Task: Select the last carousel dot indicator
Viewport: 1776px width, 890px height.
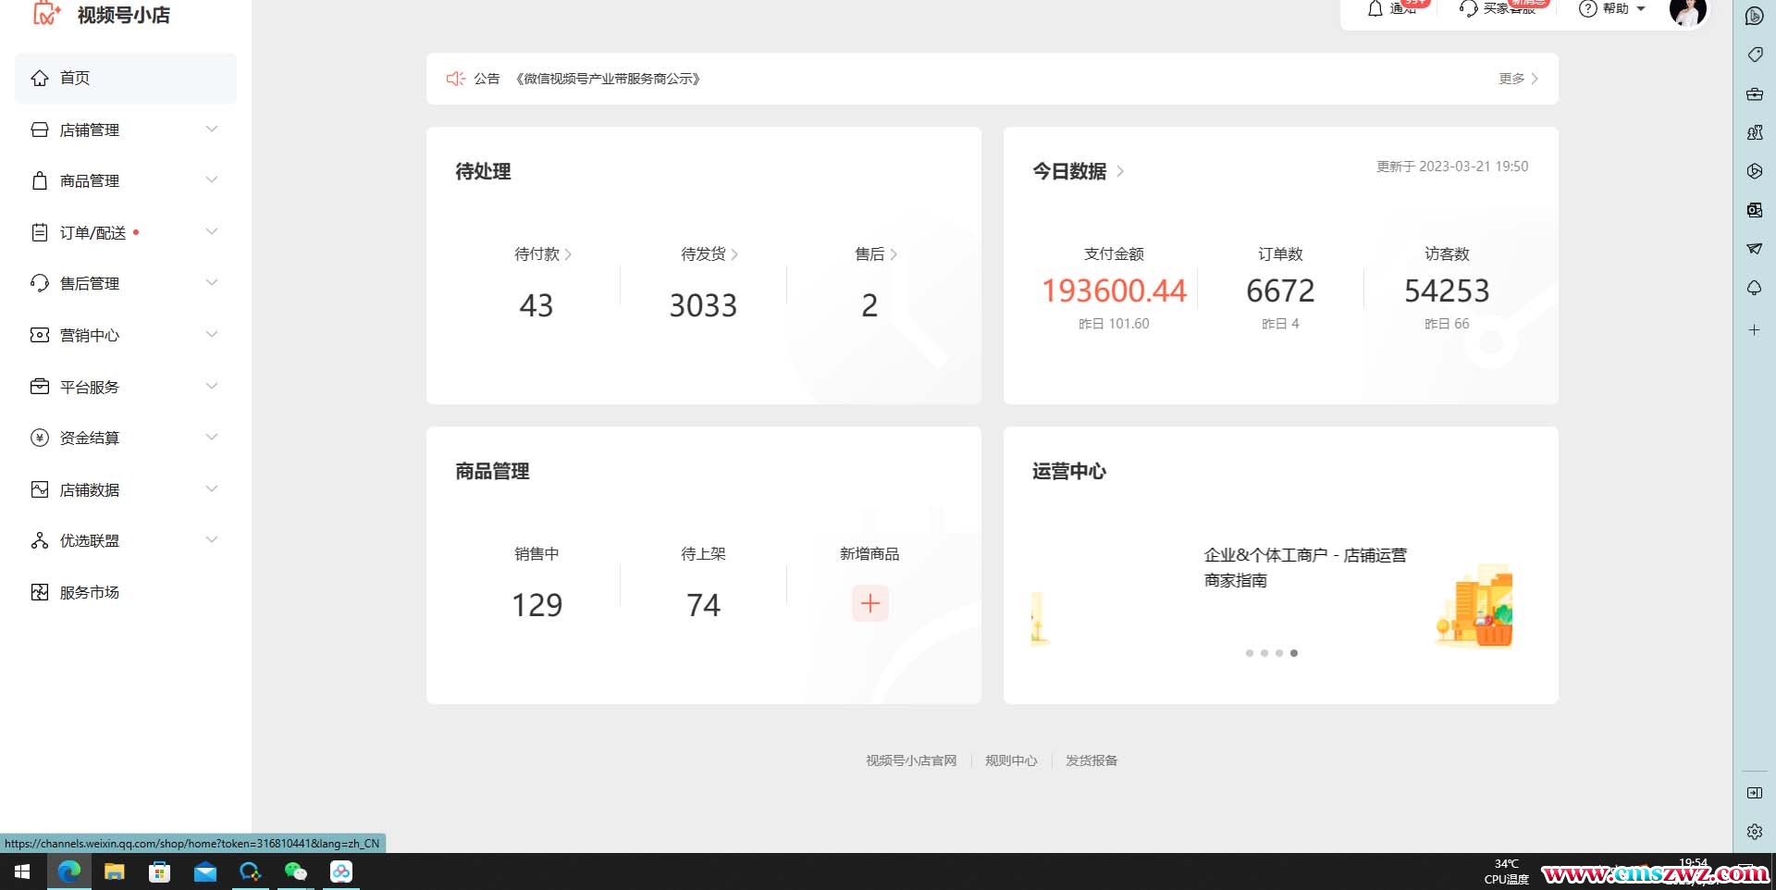Action: point(1294,653)
